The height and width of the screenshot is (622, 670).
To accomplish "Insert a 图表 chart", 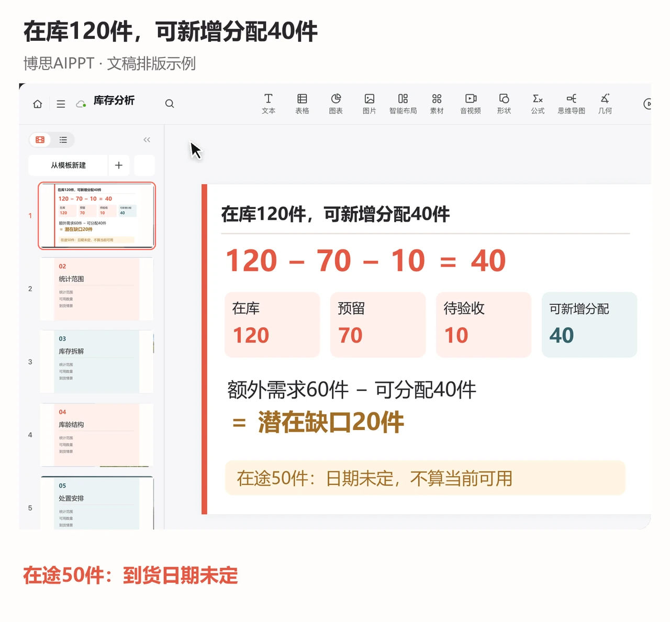I will pyautogui.click(x=336, y=104).
